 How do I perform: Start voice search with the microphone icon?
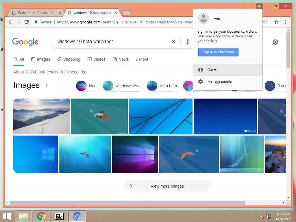tap(187, 42)
